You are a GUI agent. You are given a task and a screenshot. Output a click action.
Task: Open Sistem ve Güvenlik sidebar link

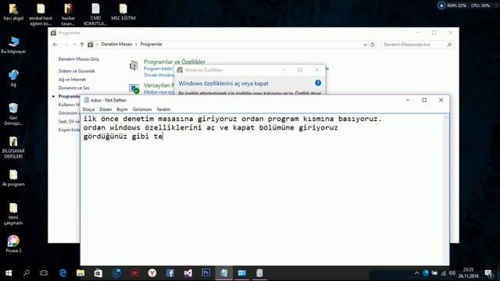click(x=77, y=71)
